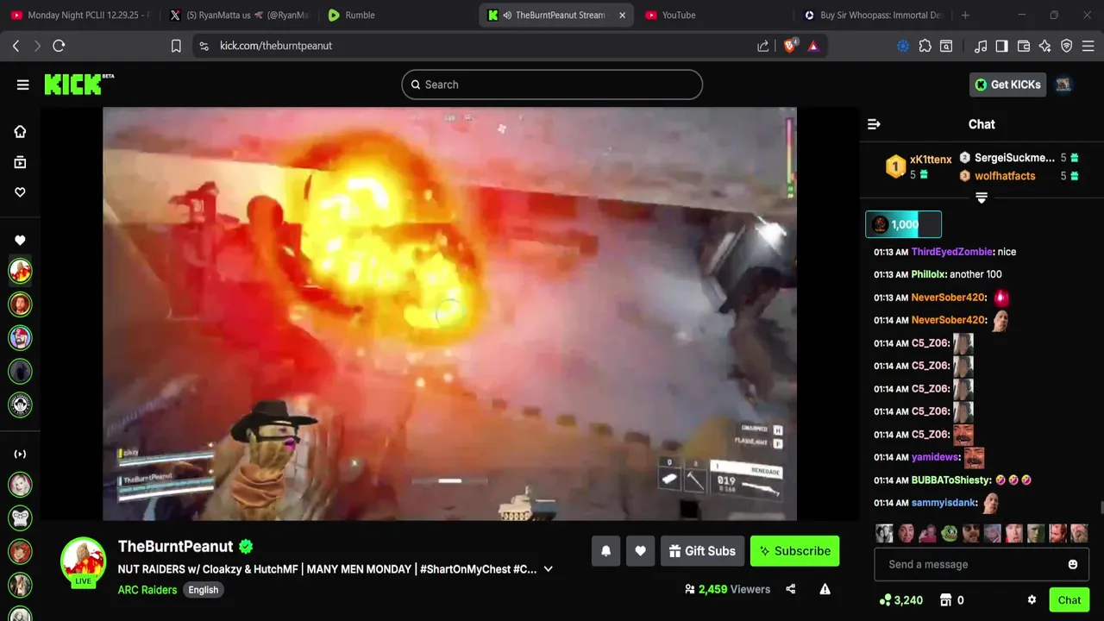Switch to the RyanMatta X tab

(x=241, y=15)
